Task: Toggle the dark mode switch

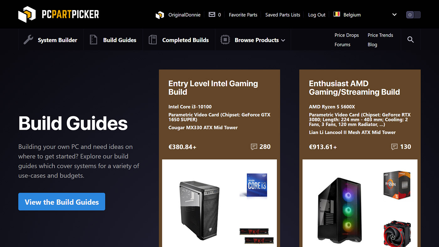Action: click(x=413, y=15)
